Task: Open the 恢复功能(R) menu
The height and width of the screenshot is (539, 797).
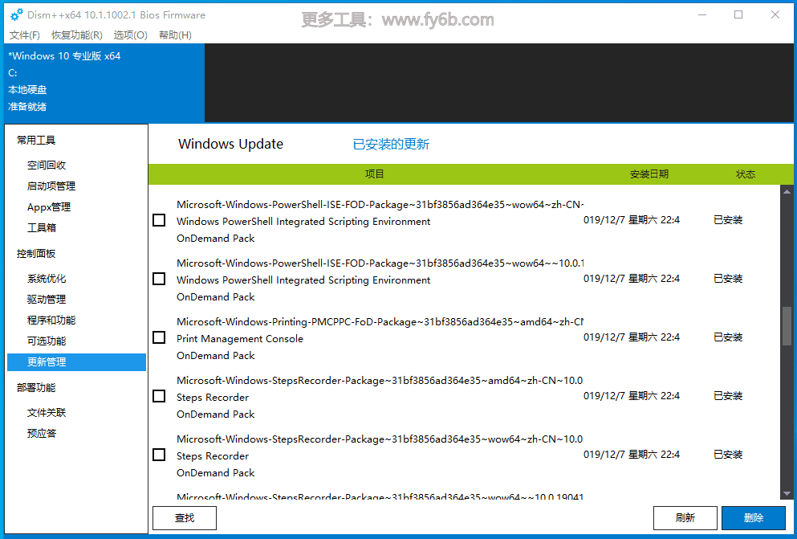Action: 77,35
